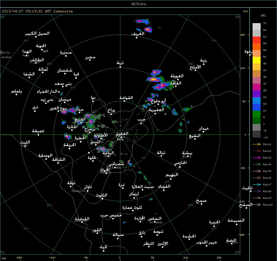277x261 pixels.
Task: Click the "Bisha" Latin label
Action: tap(187, 156)
